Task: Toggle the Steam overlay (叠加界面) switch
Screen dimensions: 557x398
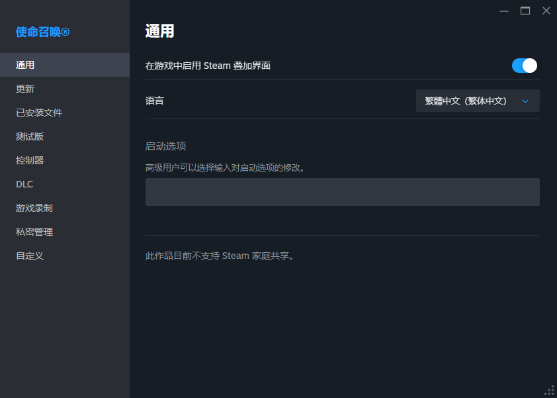Action: click(x=524, y=66)
